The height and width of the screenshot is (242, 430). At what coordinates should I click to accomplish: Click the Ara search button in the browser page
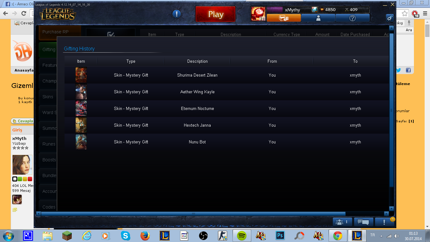pyautogui.click(x=409, y=30)
